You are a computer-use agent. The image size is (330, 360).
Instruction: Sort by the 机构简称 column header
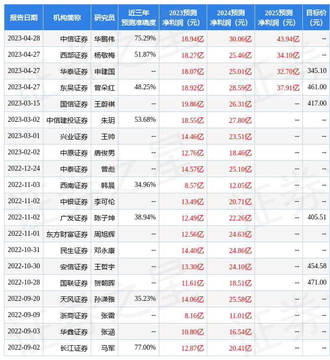pyautogui.click(x=67, y=17)
